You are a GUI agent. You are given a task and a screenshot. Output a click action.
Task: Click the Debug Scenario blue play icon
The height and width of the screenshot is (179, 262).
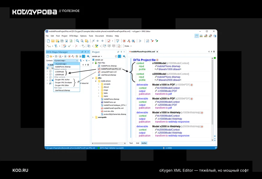tap(133, 41)
